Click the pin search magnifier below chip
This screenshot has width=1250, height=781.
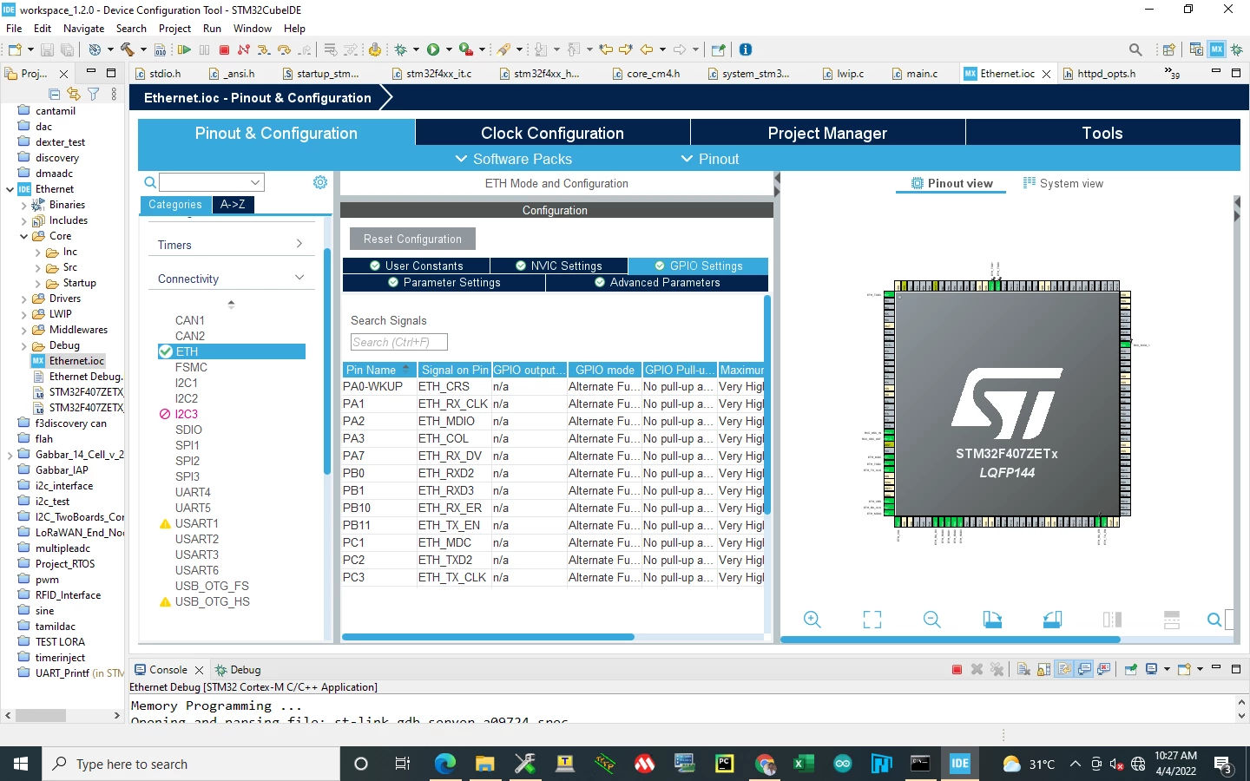(x=1214, y=620)
